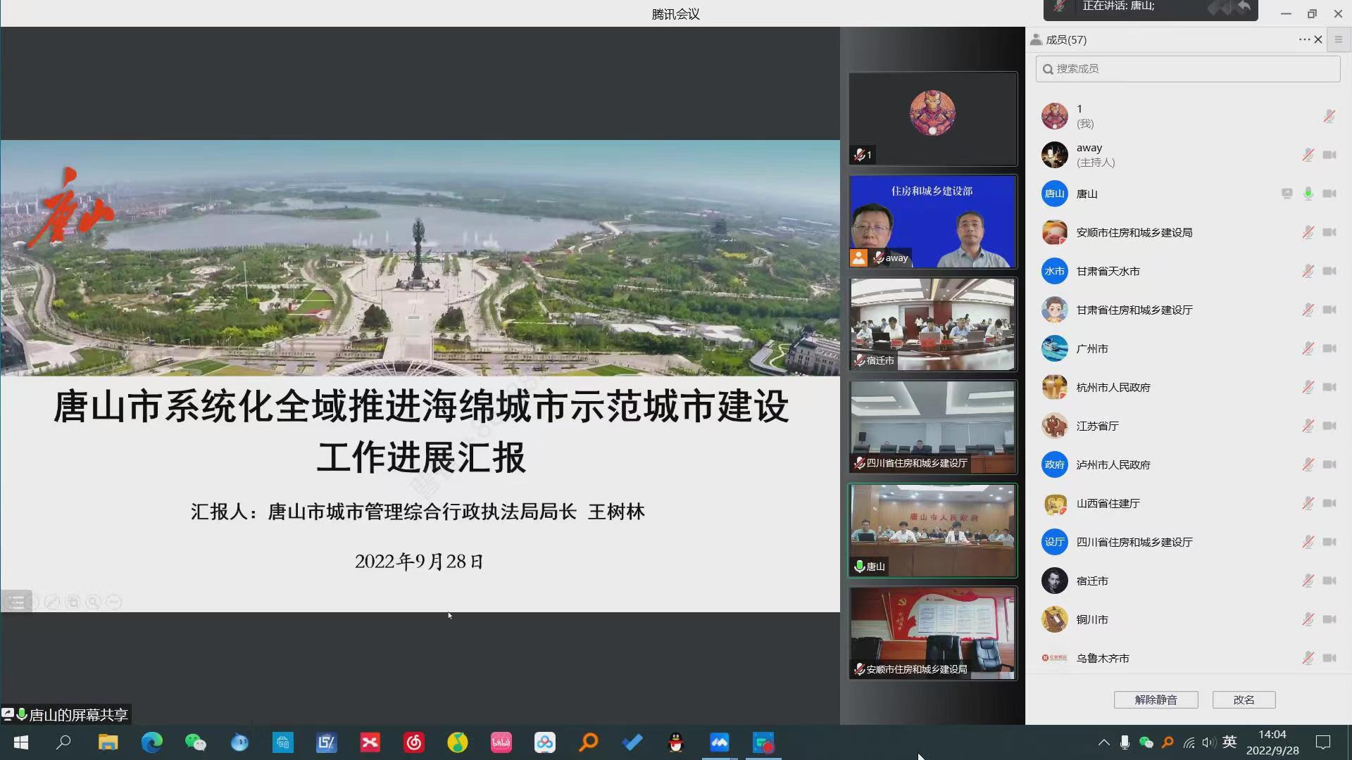Click camera icon for 宿迁市 member row

coord(1329,581)
